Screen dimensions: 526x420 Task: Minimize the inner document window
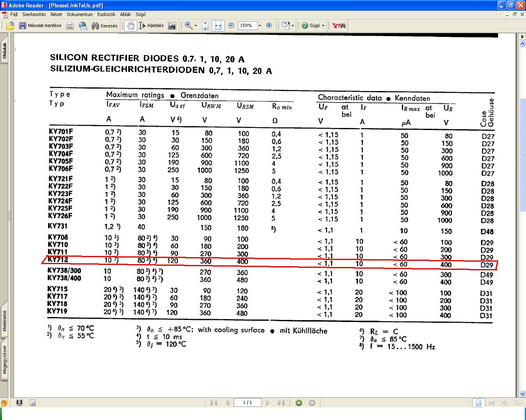507,14
